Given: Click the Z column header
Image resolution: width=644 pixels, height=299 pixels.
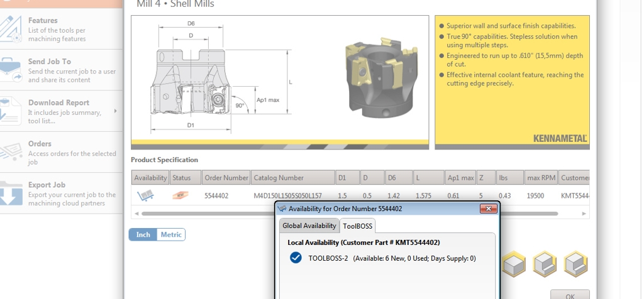Looking at the screenshot, I should pos(486,178).
